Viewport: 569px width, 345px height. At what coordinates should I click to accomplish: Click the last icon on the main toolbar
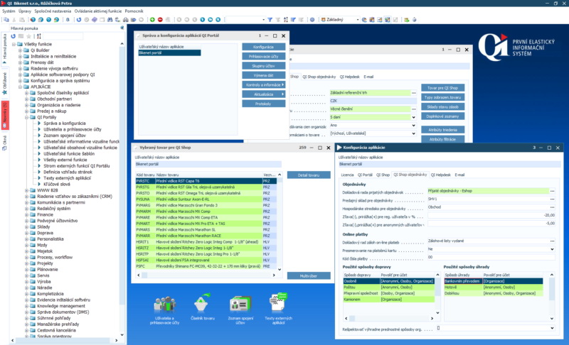414,20
